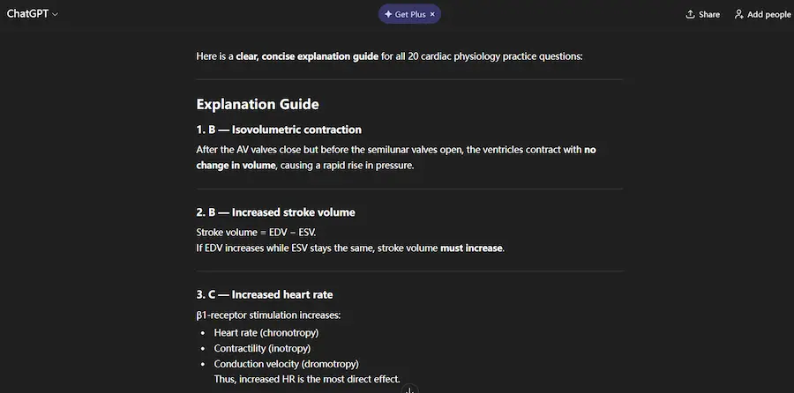Dismiss the Get Plus banner with its x
Viewport: 794px width, 393px height.
coord(432,14)
